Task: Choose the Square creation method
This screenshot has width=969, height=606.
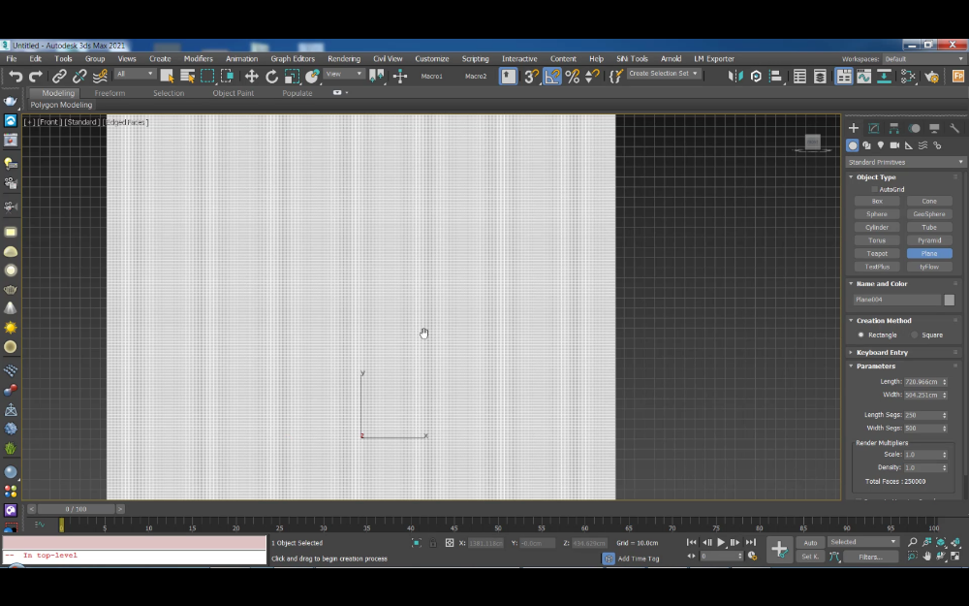Action: pyautogui.click(x=915, y=335)
